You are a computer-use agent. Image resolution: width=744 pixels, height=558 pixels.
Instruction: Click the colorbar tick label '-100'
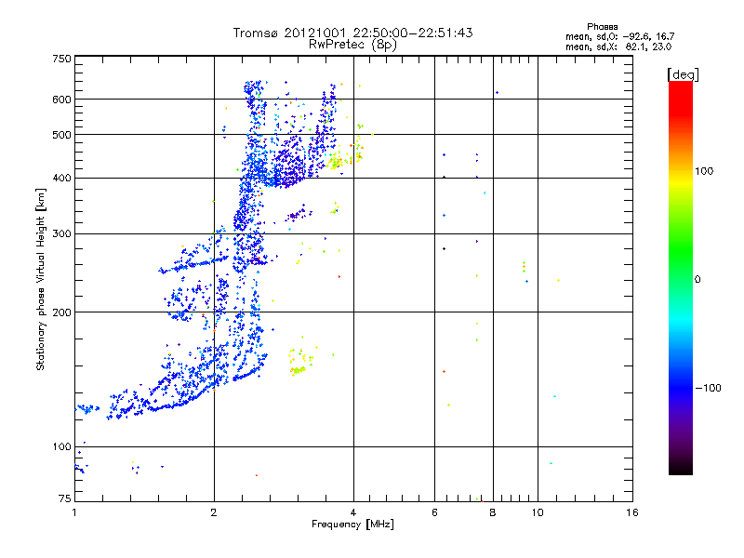tap(708, 388)
